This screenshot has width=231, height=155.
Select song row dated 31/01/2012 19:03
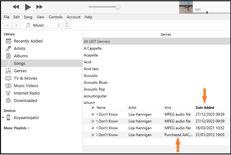[x=156, y=135]
